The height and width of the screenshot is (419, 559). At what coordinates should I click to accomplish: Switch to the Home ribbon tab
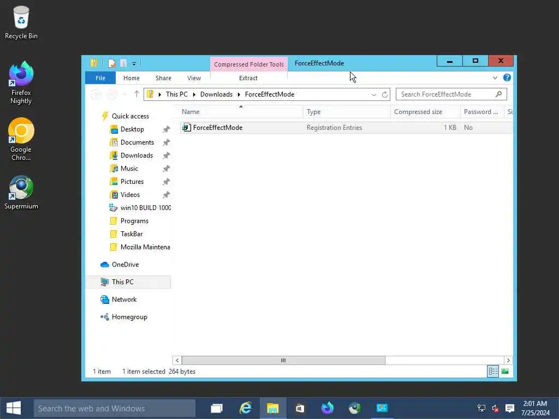pyautogui.click(x=132, y=78)
